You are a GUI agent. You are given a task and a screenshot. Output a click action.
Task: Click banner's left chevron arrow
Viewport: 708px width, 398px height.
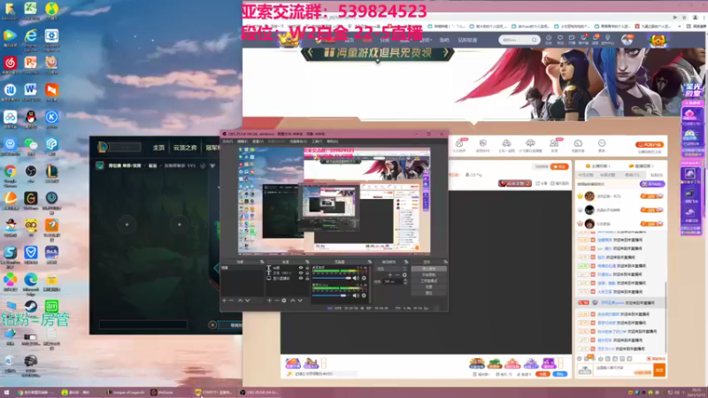coord(310,53)
